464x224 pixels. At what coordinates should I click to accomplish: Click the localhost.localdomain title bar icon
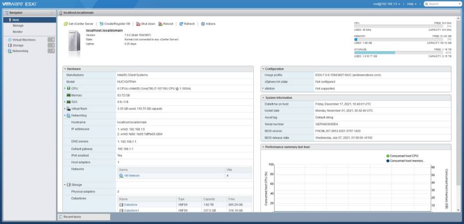[x=61, y=13]
